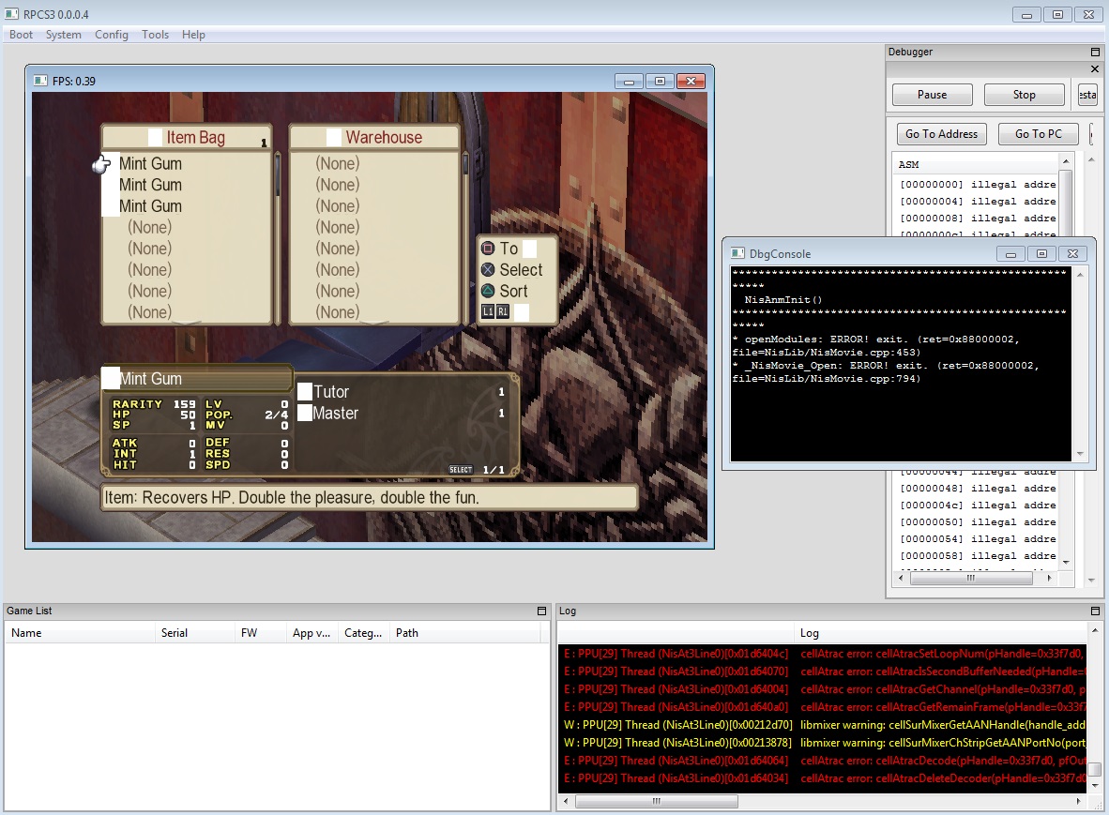Close the Debugger panel with the X icon
This screenshot has height=815, width=1109.
tap(1094, 68)
